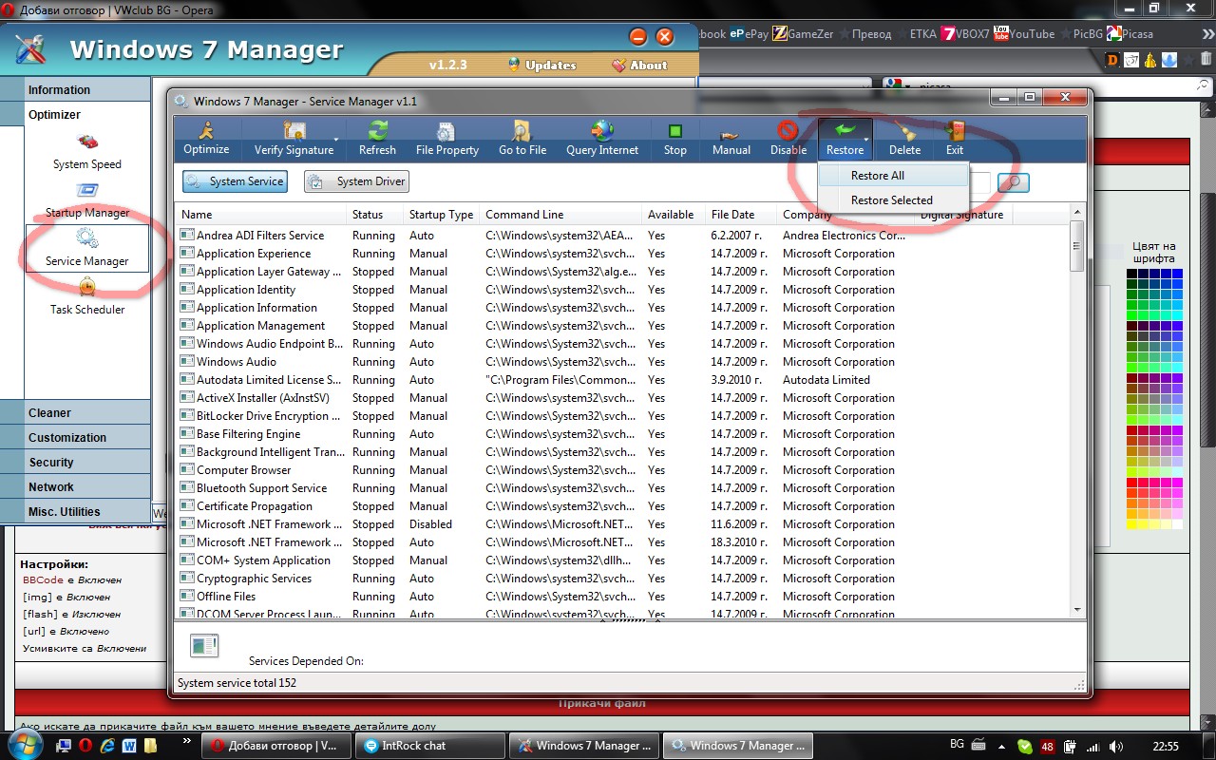Stop the selected service
The image size is (1216, 760).
[675, 139]
